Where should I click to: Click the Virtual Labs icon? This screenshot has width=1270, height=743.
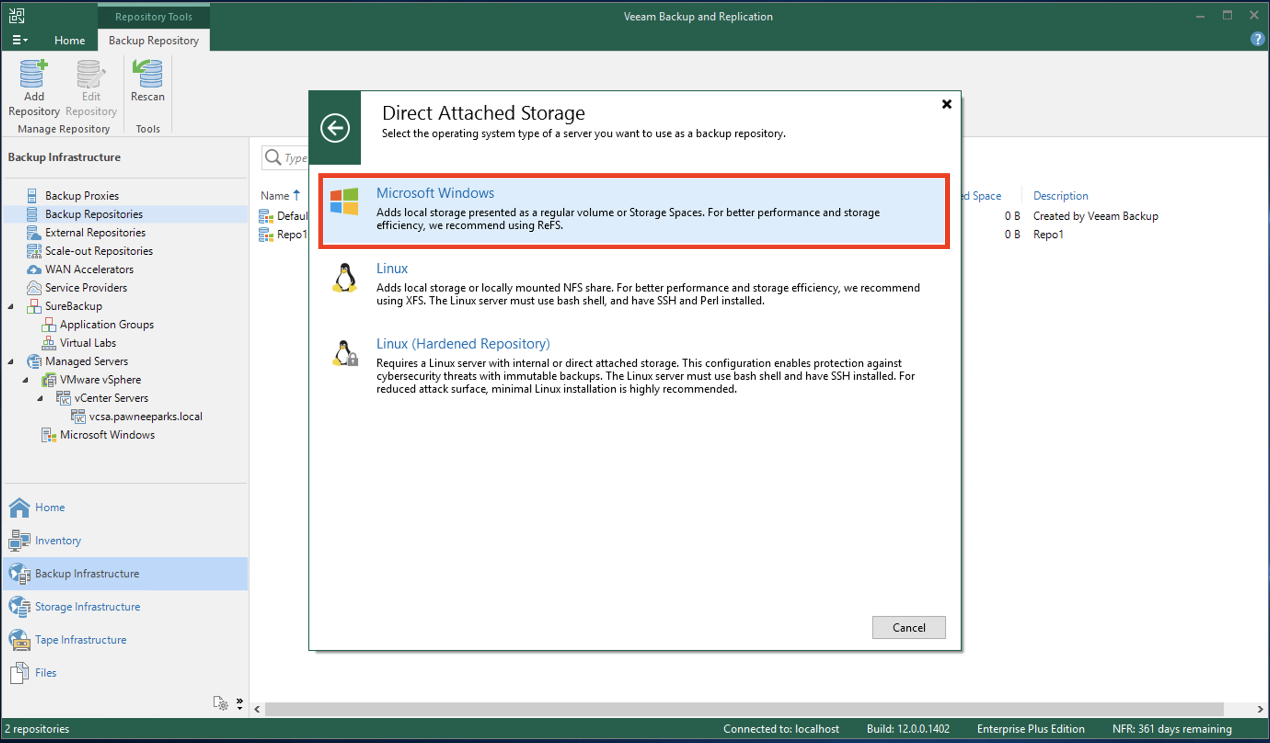48,343
